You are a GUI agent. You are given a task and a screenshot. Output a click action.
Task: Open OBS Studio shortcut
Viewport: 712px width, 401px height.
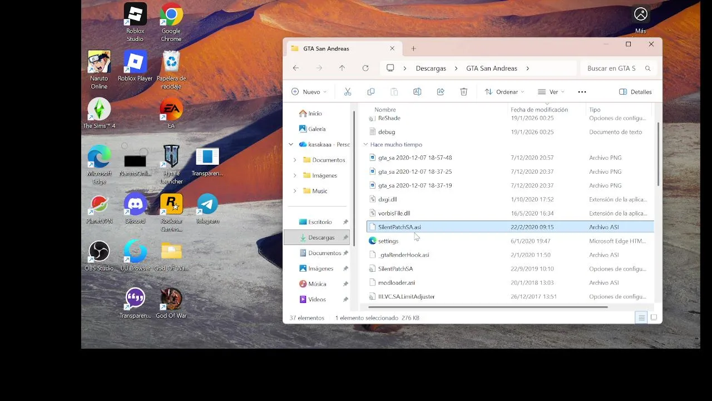tap(99, 256)
